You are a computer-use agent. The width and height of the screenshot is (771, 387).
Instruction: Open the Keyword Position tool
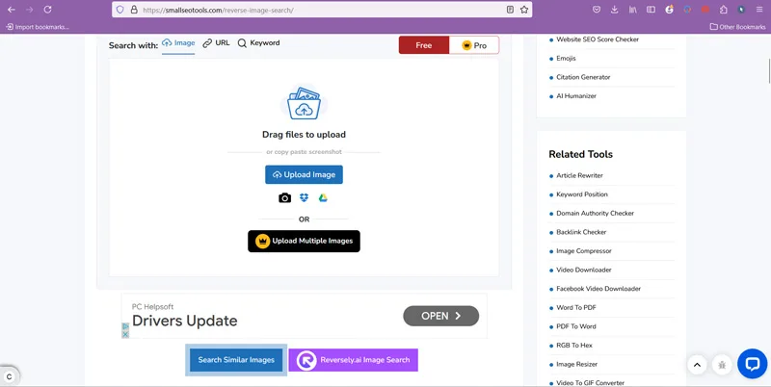click(582, 194)
